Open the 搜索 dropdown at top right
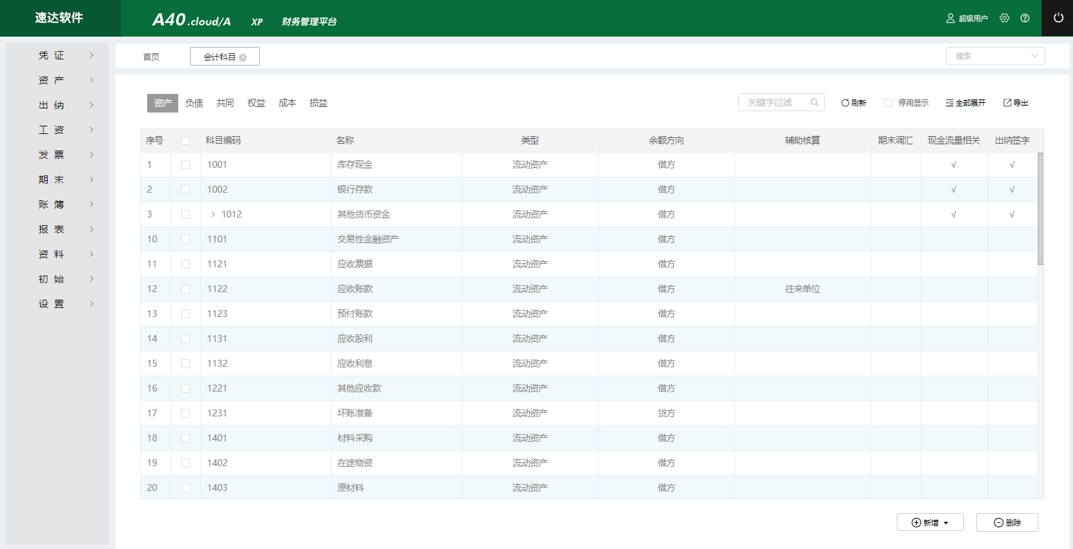This screenshot has width=1073, height=549. [x=995, y=56]
